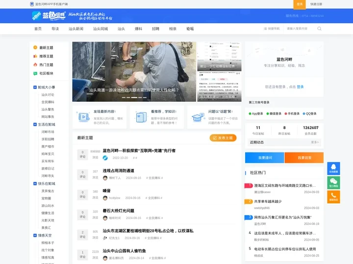The width and height of the screenshot is (353, 264).
Task: Focus the search input field
Action: point(301,29)
